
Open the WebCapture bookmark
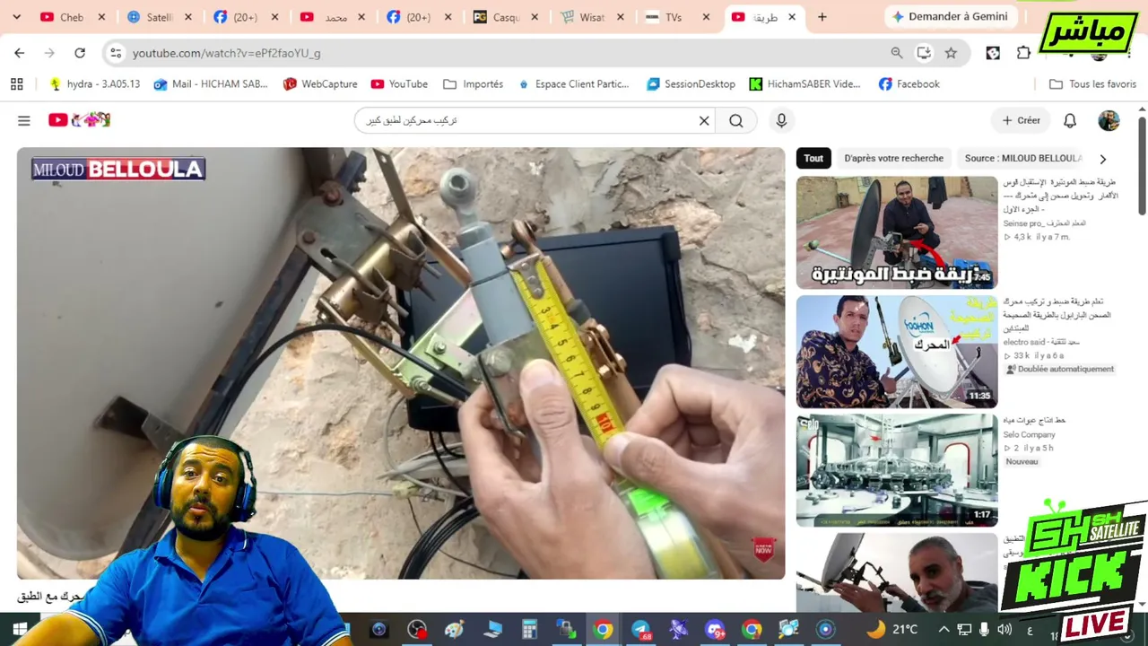(x=320, y=83)
